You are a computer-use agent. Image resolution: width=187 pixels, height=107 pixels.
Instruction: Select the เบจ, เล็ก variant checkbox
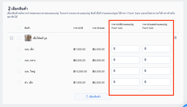pyautogui.click(x=19, y=49)
